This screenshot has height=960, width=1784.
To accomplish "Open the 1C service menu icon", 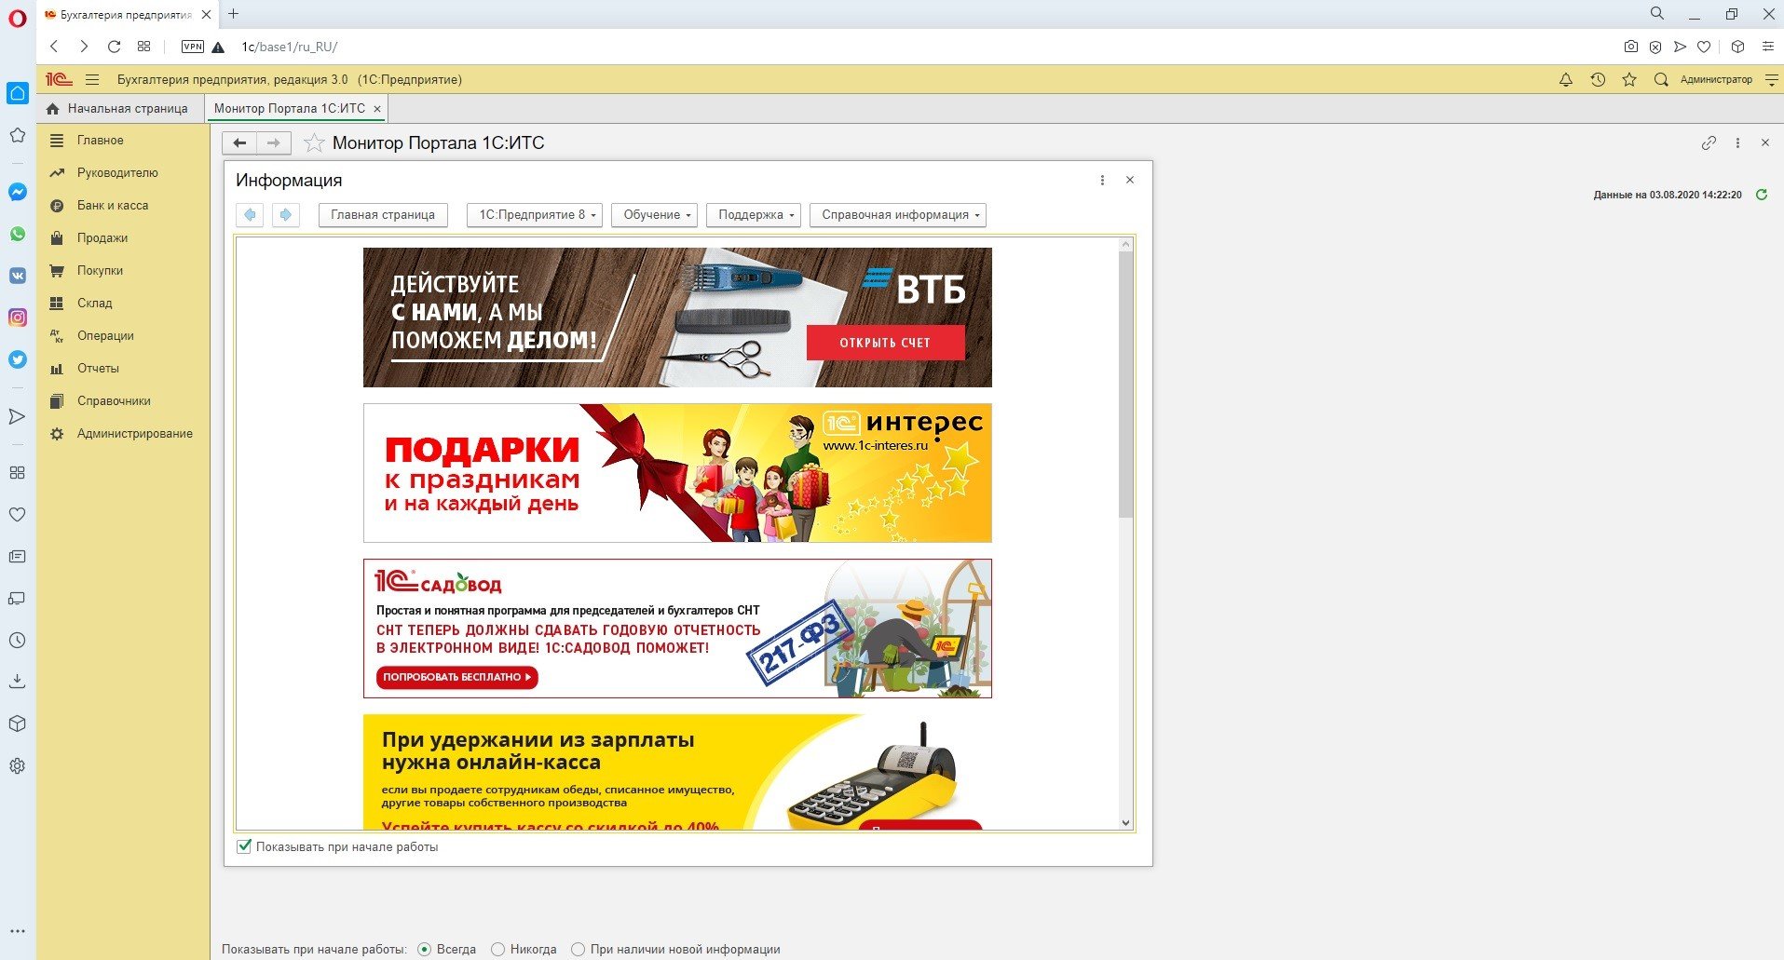I will [x=1771, y=80].
